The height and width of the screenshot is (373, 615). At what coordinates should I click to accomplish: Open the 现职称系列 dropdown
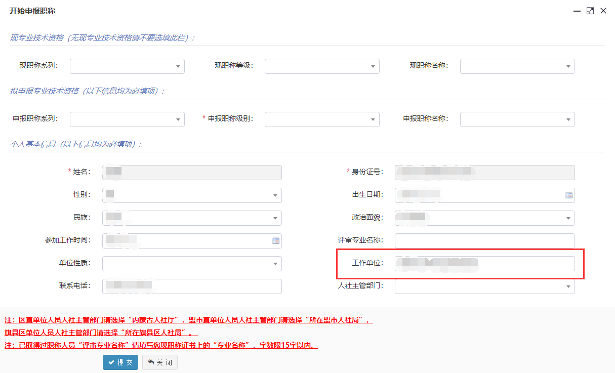click(x=127, y=66)
